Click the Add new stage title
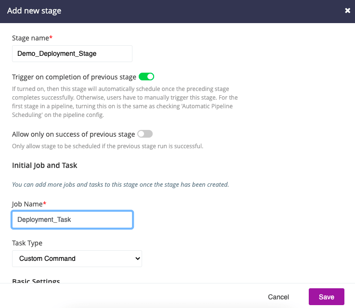The height and width of the screenshot is (308, 355). [x=34, y=11]
